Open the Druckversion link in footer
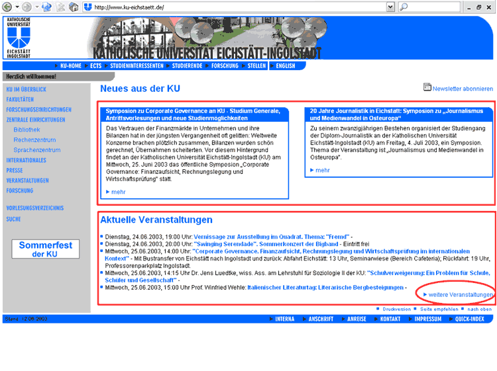Screen dimensions: 497x371 coord(397,309)
